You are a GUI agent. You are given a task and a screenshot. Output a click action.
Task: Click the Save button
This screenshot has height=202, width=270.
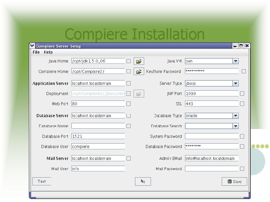coord(234,182)
